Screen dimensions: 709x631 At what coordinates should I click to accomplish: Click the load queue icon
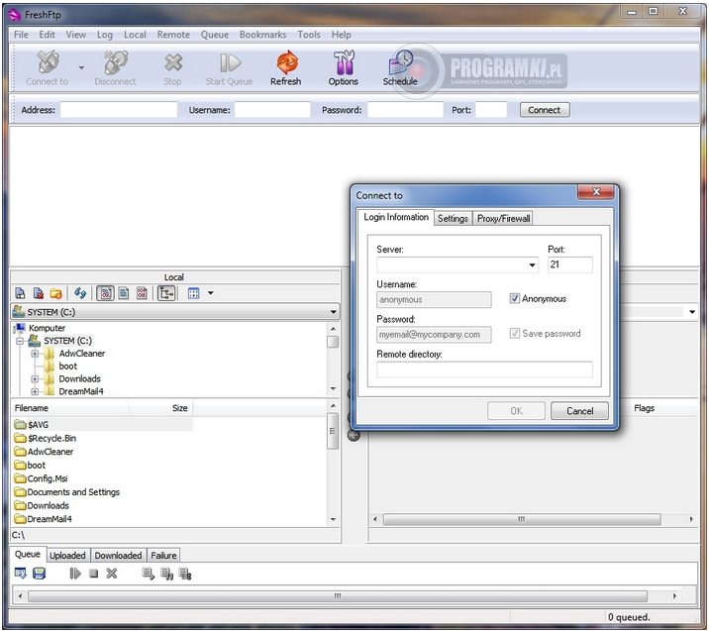[21, 574]
